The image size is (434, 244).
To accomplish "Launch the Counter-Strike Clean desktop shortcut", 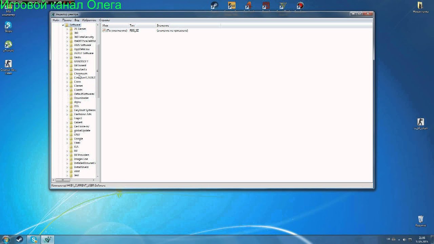I will tap(8, 66).
